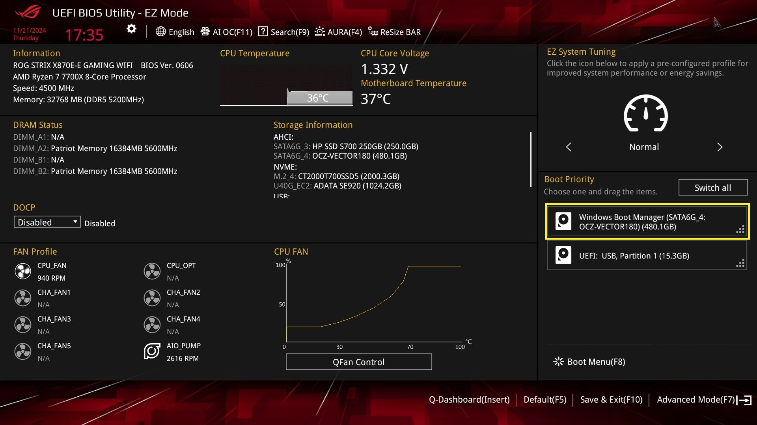The width and height of the screenshot is (757, 425).
Task: Click the EZ System Tuning gauge icon
Action: (646, 113)
